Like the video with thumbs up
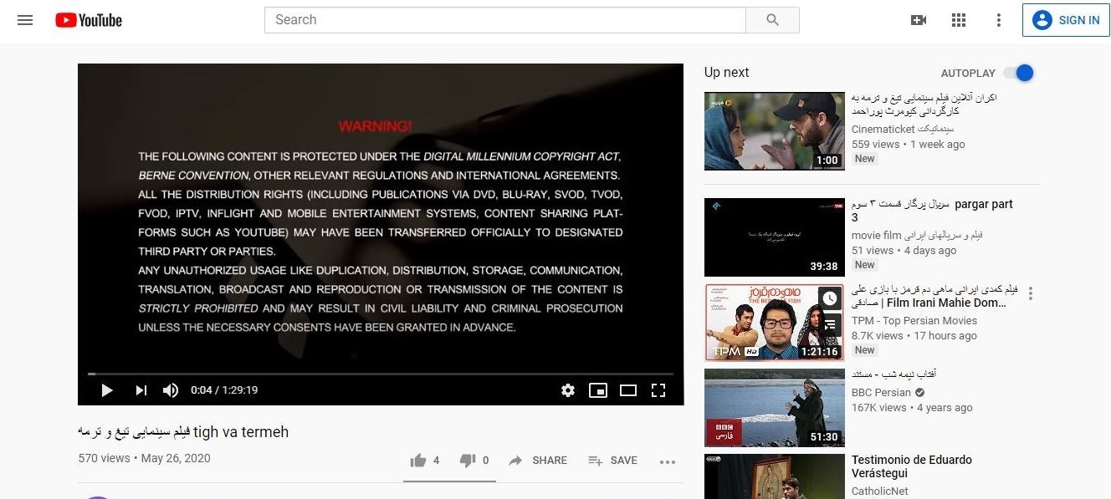 [418, 461]
